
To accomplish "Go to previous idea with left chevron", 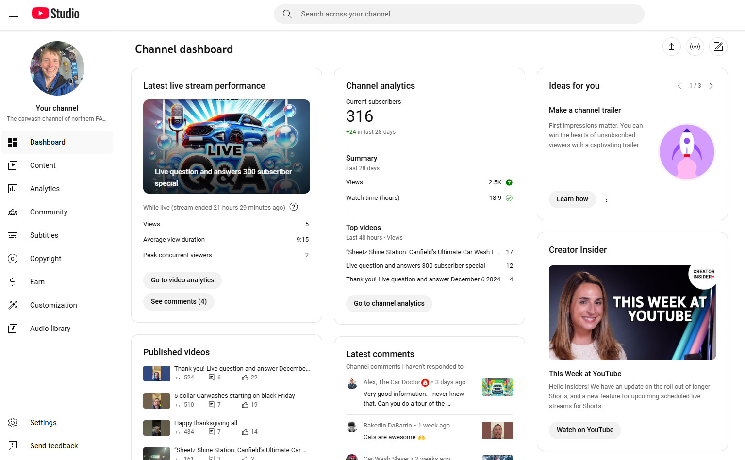I will click(x=679, y=86).
